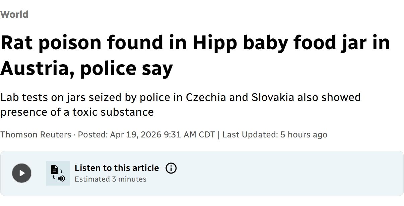
Task: Click the "Listen to this article" label
Action: pos(117,168)
